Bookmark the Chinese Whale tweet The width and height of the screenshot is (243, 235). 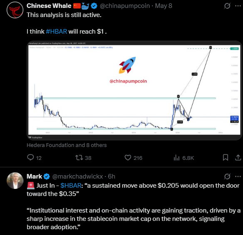(226, 157)
